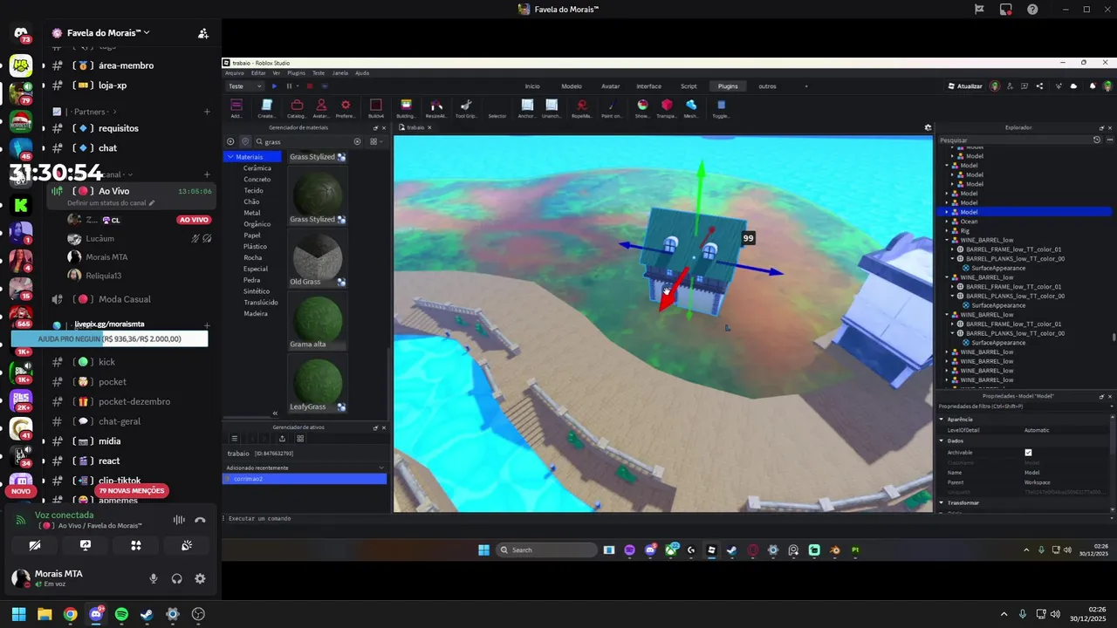Viewport: 1117px width, 628px height.
Task: Launch the Build v4 plugin
Action: [x=376, y=108]
